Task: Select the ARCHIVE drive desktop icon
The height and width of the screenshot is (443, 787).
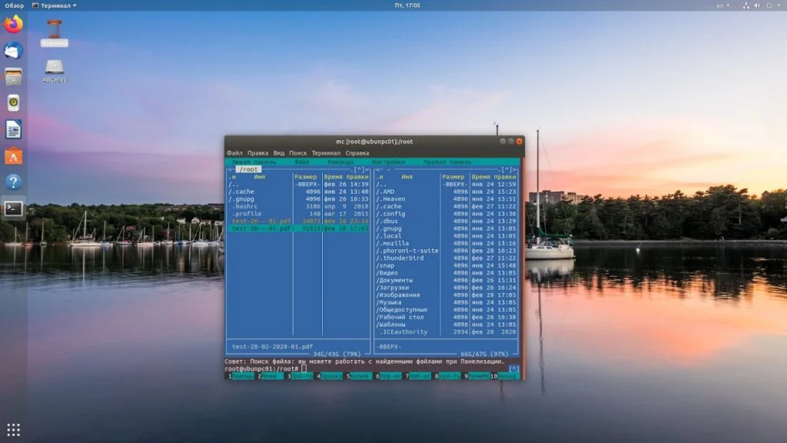Action: pyautogui.click(x=55, y=69)
